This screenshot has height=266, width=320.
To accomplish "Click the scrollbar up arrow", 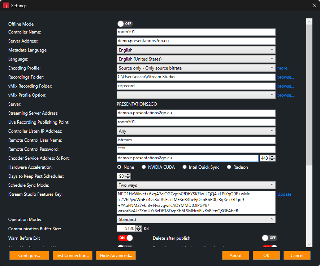I will click(309, 21).
